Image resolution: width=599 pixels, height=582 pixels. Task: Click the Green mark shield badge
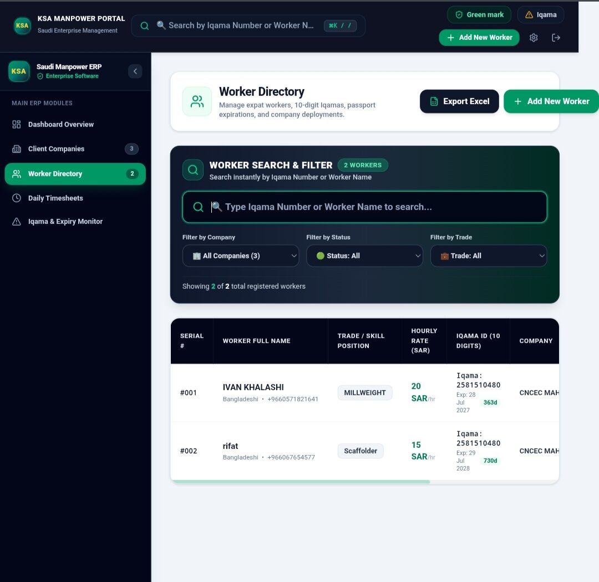point(479,14)
